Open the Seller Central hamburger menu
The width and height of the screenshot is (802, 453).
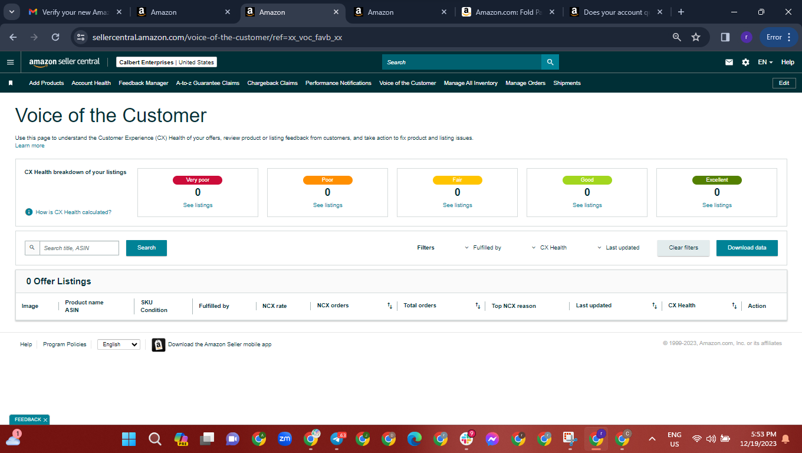pos(10,62)
